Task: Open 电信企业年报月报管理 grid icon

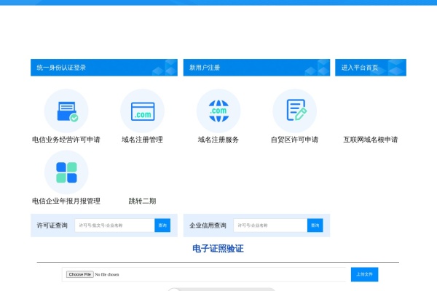Action: point(66,172)
